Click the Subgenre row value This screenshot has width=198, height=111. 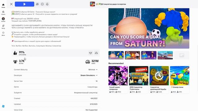(86, 92)
